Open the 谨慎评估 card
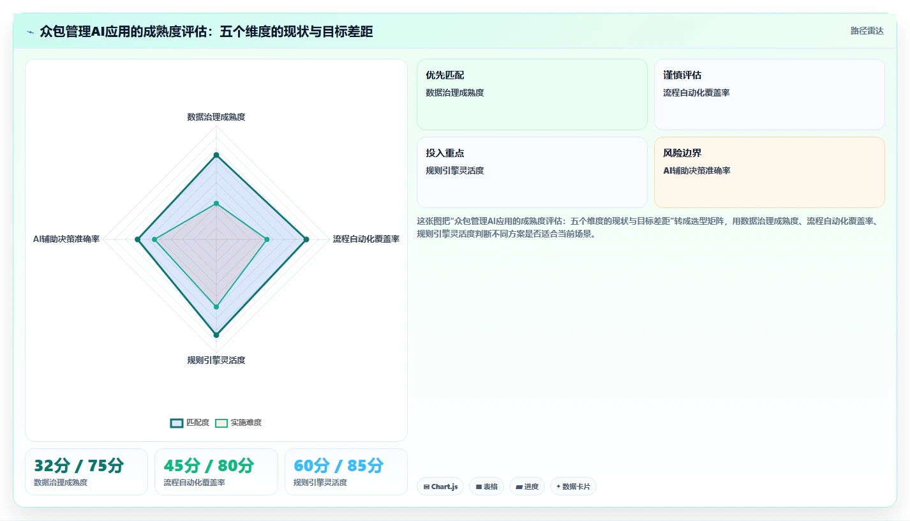 pos(770,94)
